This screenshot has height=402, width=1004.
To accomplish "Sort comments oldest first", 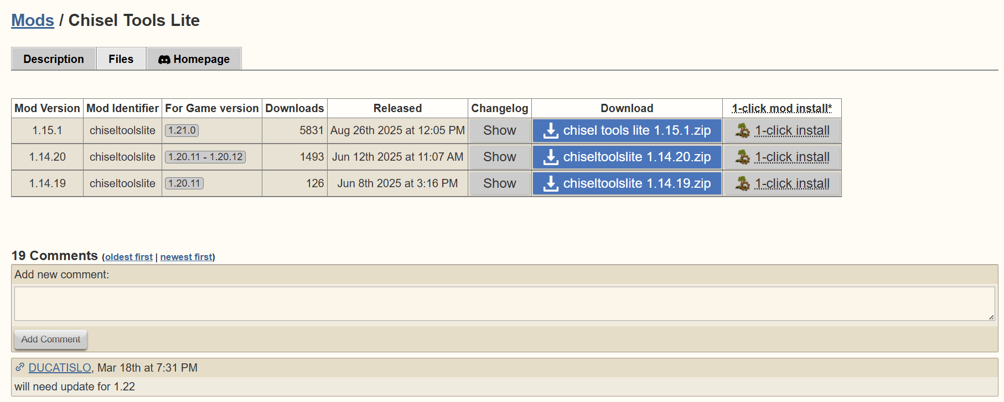I will pyautogui.click(x=129, y=257).
